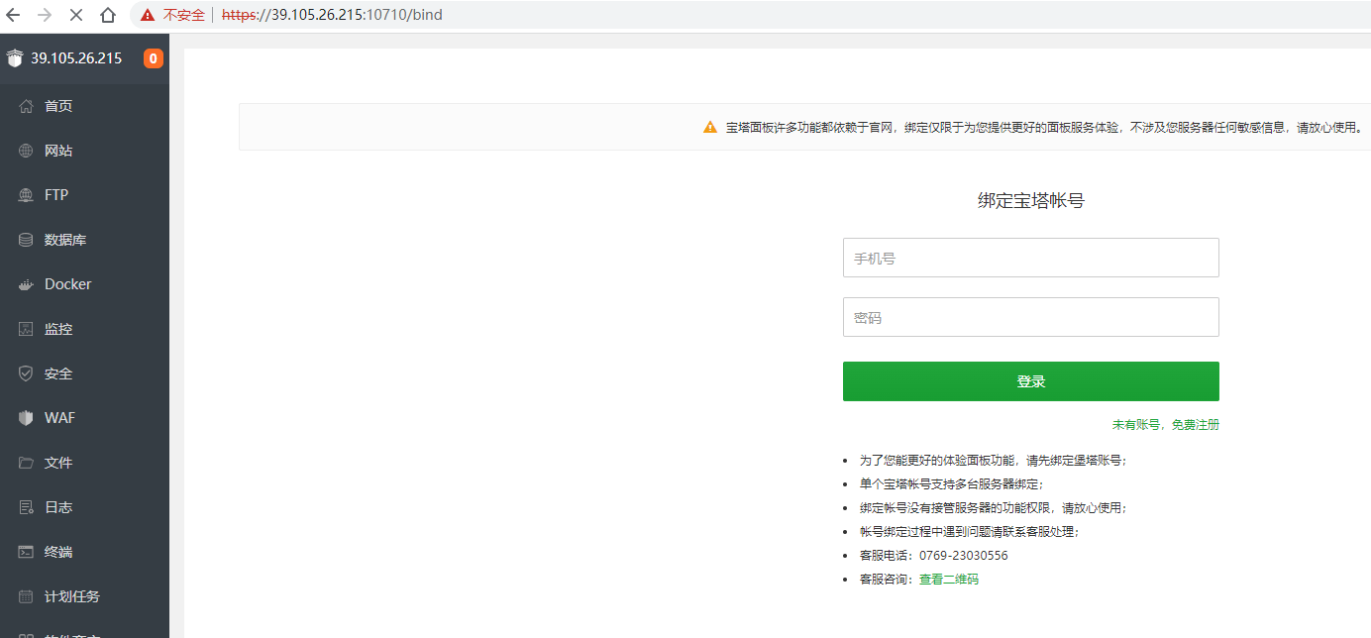This screenshot has width=1371, height=638.
Task: Click the browser back arrow
Action: [14, 15]
